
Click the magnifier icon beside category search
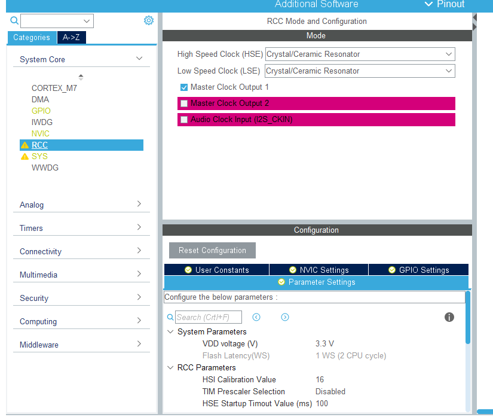pos(15,21)
